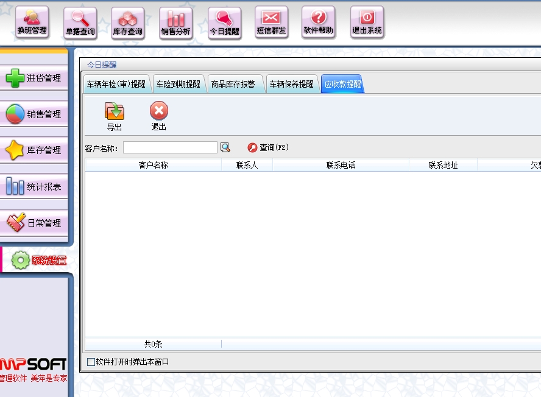The height and width of the screenshot is (397, 541).
Task: Click the 查询(F2) search button
Action: (x=268, y=147)
